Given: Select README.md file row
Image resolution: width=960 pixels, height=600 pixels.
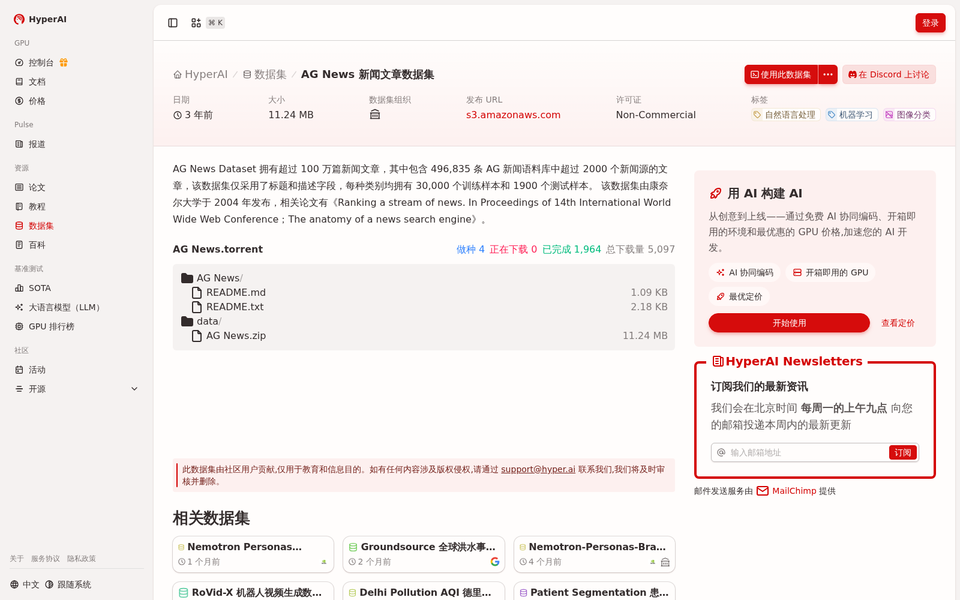Looking at the screenshot, I should click(x=424, y=292).
